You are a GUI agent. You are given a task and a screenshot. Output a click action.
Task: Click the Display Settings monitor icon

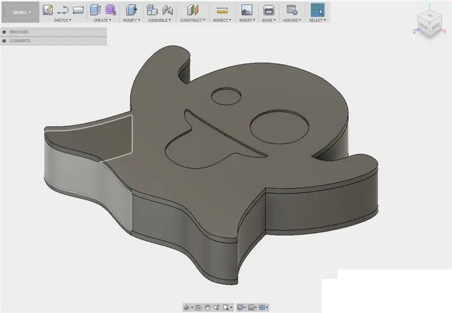pos(240,307)
